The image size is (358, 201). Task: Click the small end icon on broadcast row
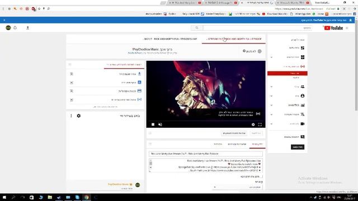[x=72, y=100]
